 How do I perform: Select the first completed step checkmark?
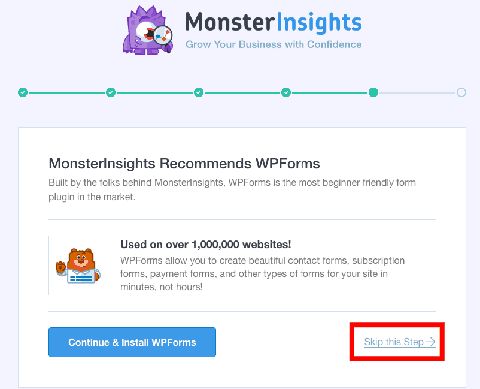[23, 92]
